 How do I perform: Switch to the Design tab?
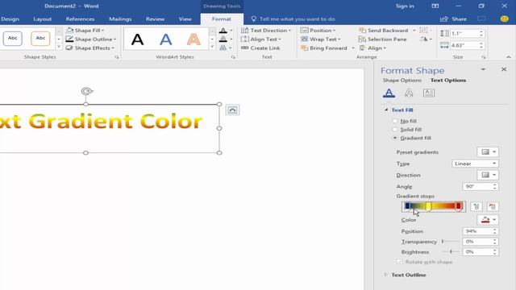[x=10, y=19]
